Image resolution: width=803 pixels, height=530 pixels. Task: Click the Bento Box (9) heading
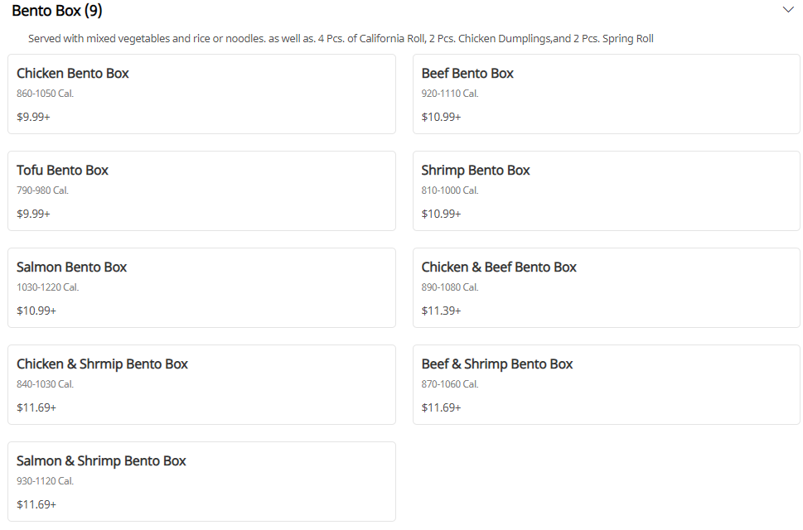coord(57,11)
